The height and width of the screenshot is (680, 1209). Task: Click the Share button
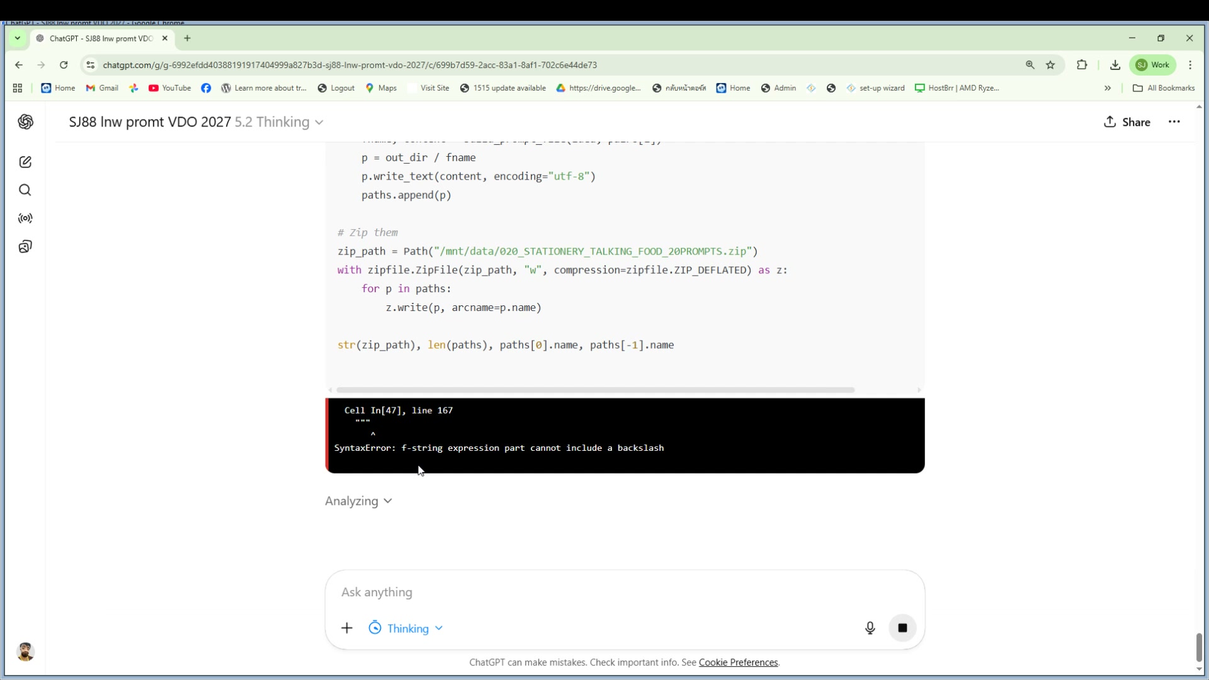pyautogui.click(x=1127, y=122)
